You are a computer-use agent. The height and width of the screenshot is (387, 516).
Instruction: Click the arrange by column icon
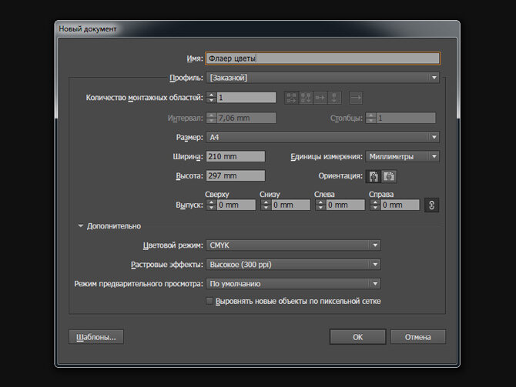(334, 98)
